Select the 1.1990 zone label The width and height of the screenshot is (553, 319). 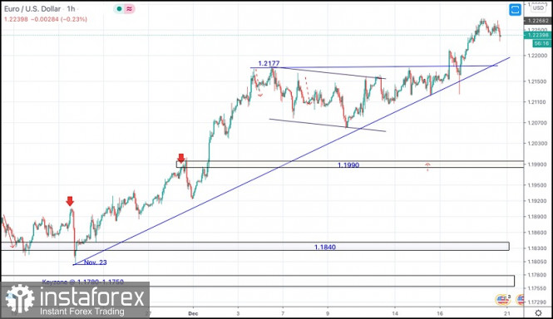(x=348, y=165)
